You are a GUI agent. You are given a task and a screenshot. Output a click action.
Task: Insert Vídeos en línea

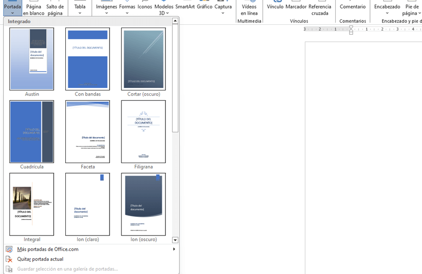249,10
